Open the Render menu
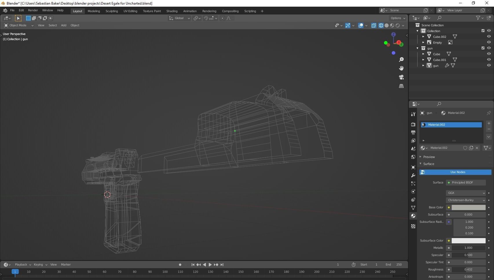The width and height of the screenshot is (494, 280). [33, 10]
